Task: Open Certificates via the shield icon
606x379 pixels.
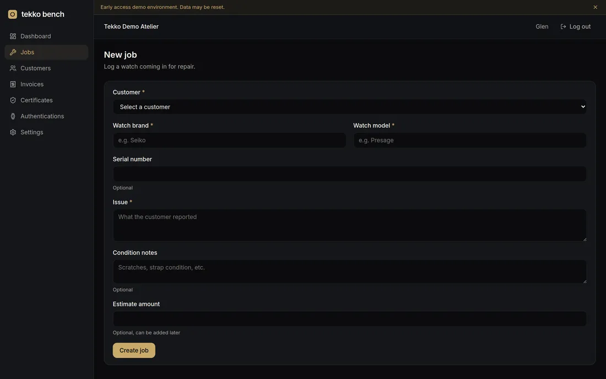Action: click(x=13, y=100)
